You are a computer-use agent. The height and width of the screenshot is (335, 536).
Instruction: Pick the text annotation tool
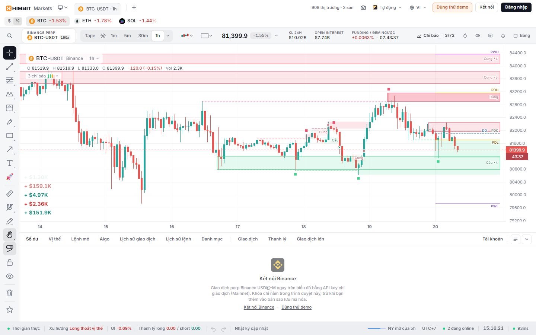click(10, 163)
